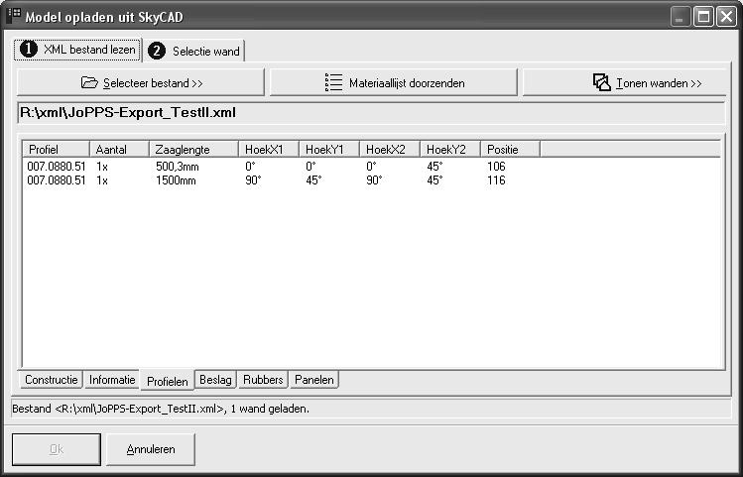Click the list icon on Materiaallijst doorzenden
743x477 pixels.
pyautogui.click(x=333, y=82)
